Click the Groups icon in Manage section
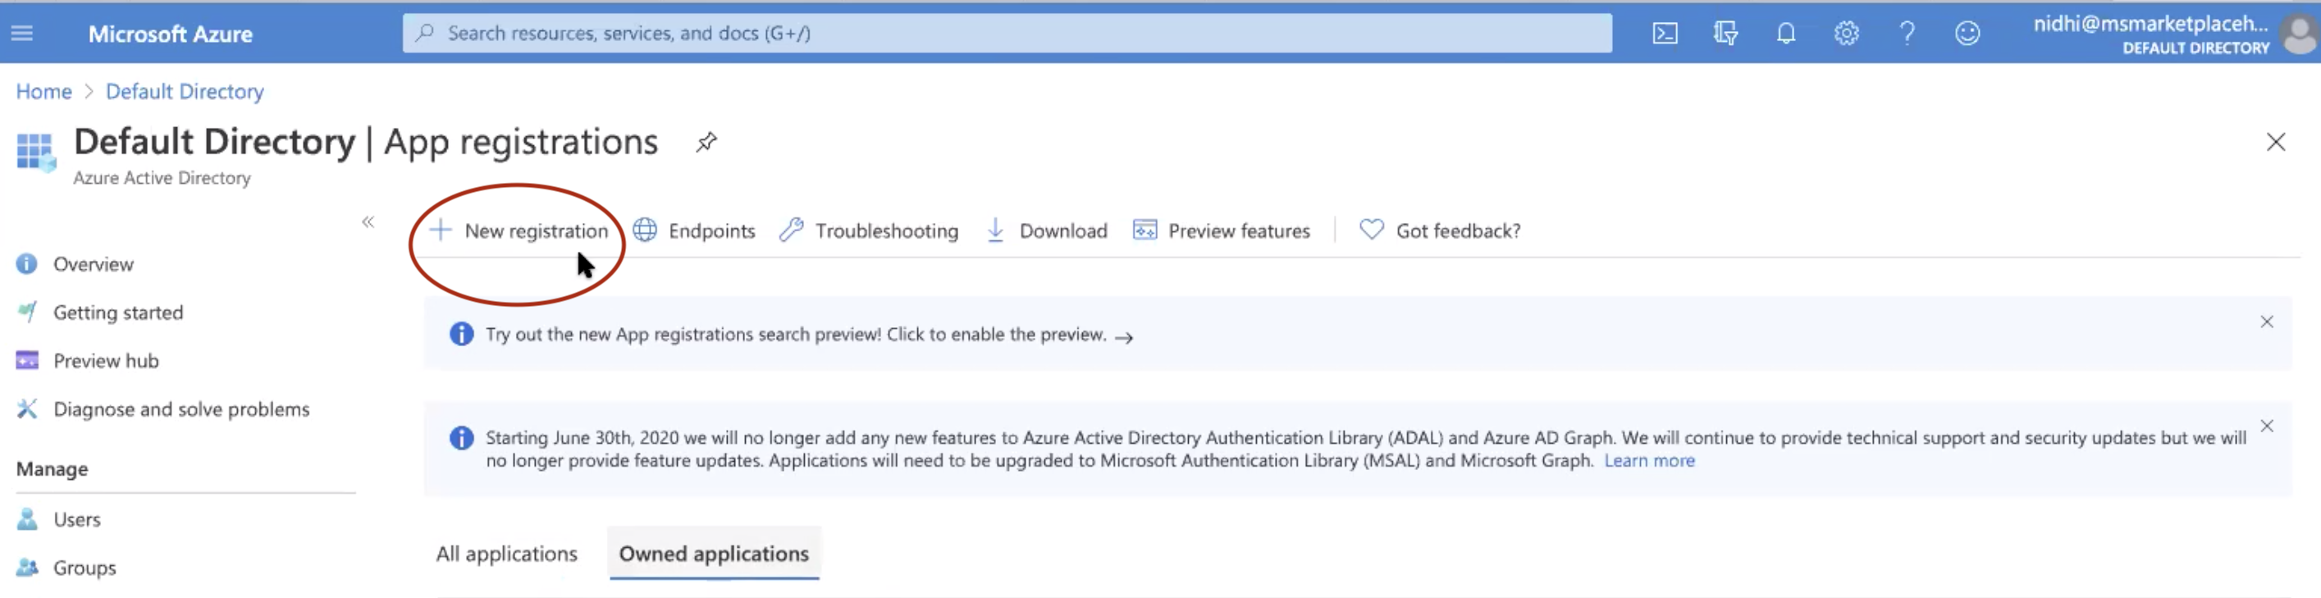The height and width of the screenshot is (598, 2321). click(27, 568)
